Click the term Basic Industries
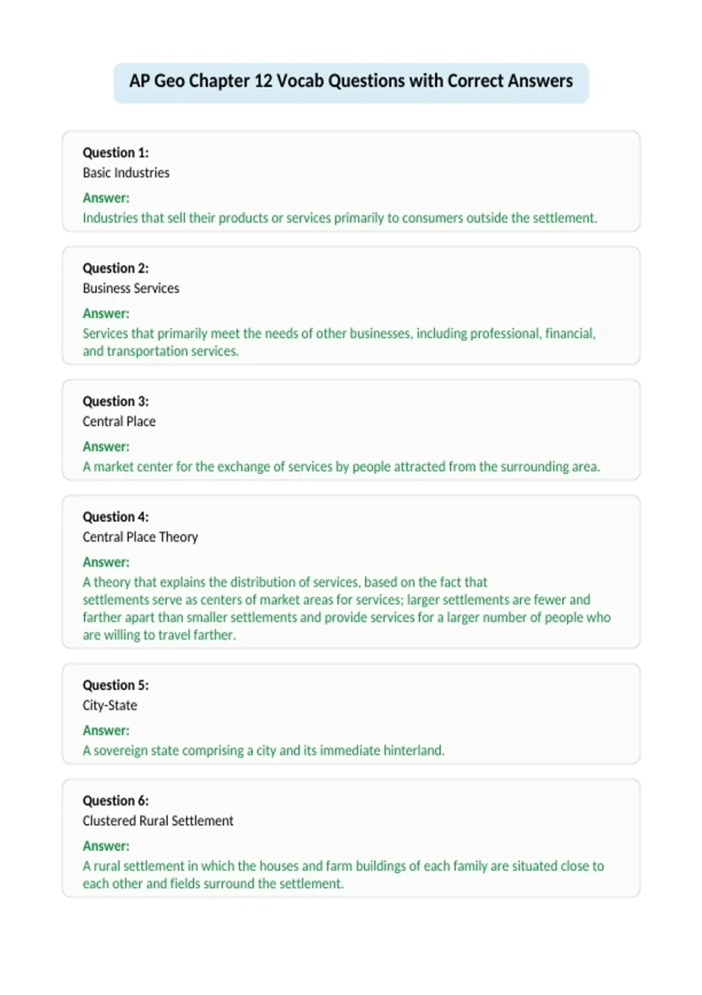 pos(126,173)
